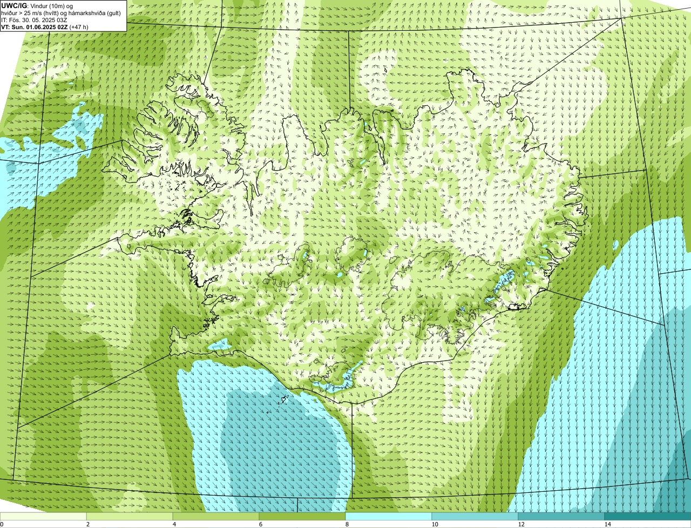Screen dimensions: 691x528
Task: Select the darkest teal legend swatch above 14
Action: (648, 517)
